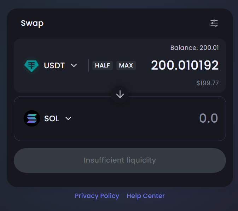Click the SOL Solana token logo
The image size is (238, 211).
32,118
